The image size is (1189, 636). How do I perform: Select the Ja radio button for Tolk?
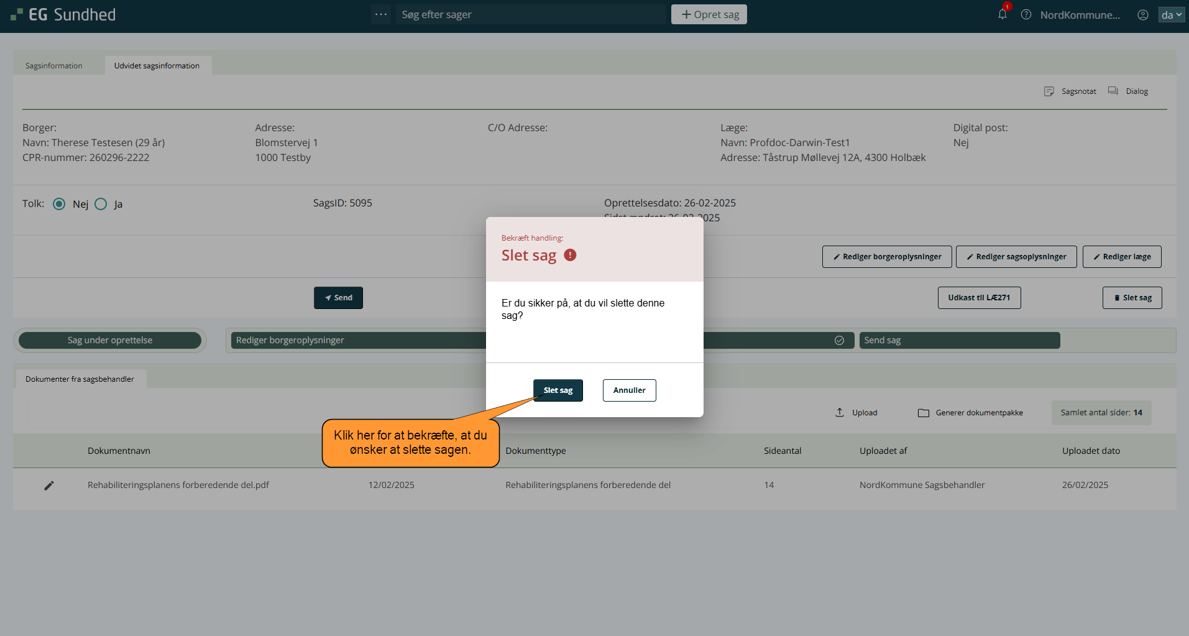point(101,204)
